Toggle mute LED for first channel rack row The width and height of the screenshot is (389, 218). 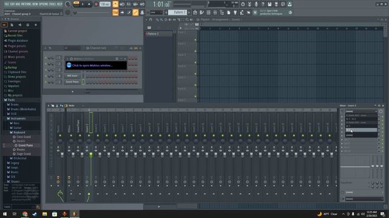(46, 58)
